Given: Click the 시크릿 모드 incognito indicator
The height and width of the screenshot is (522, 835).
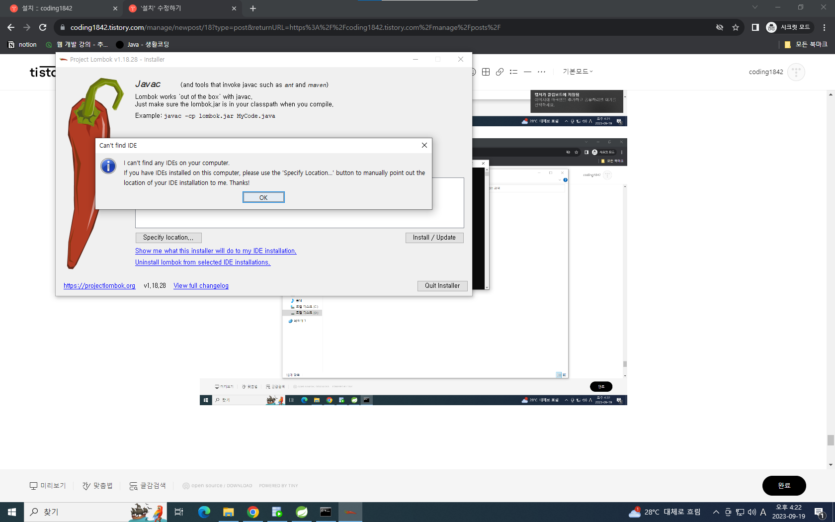Looking at the screenshot, I should point(789,27).
